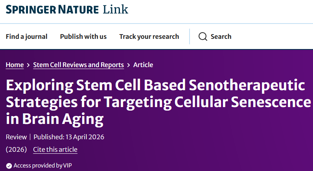
Task: Go to the Home breadcrumb link
Action: click(15, 65)
